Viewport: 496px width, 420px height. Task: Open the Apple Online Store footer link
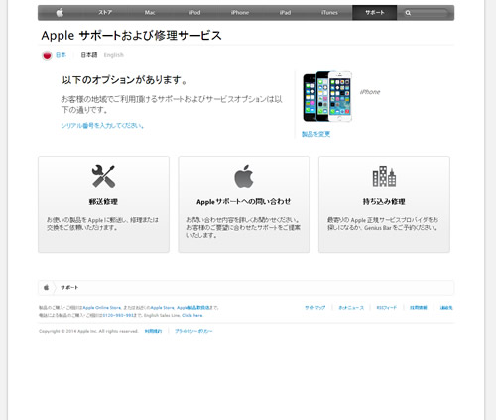click(102, 308)
